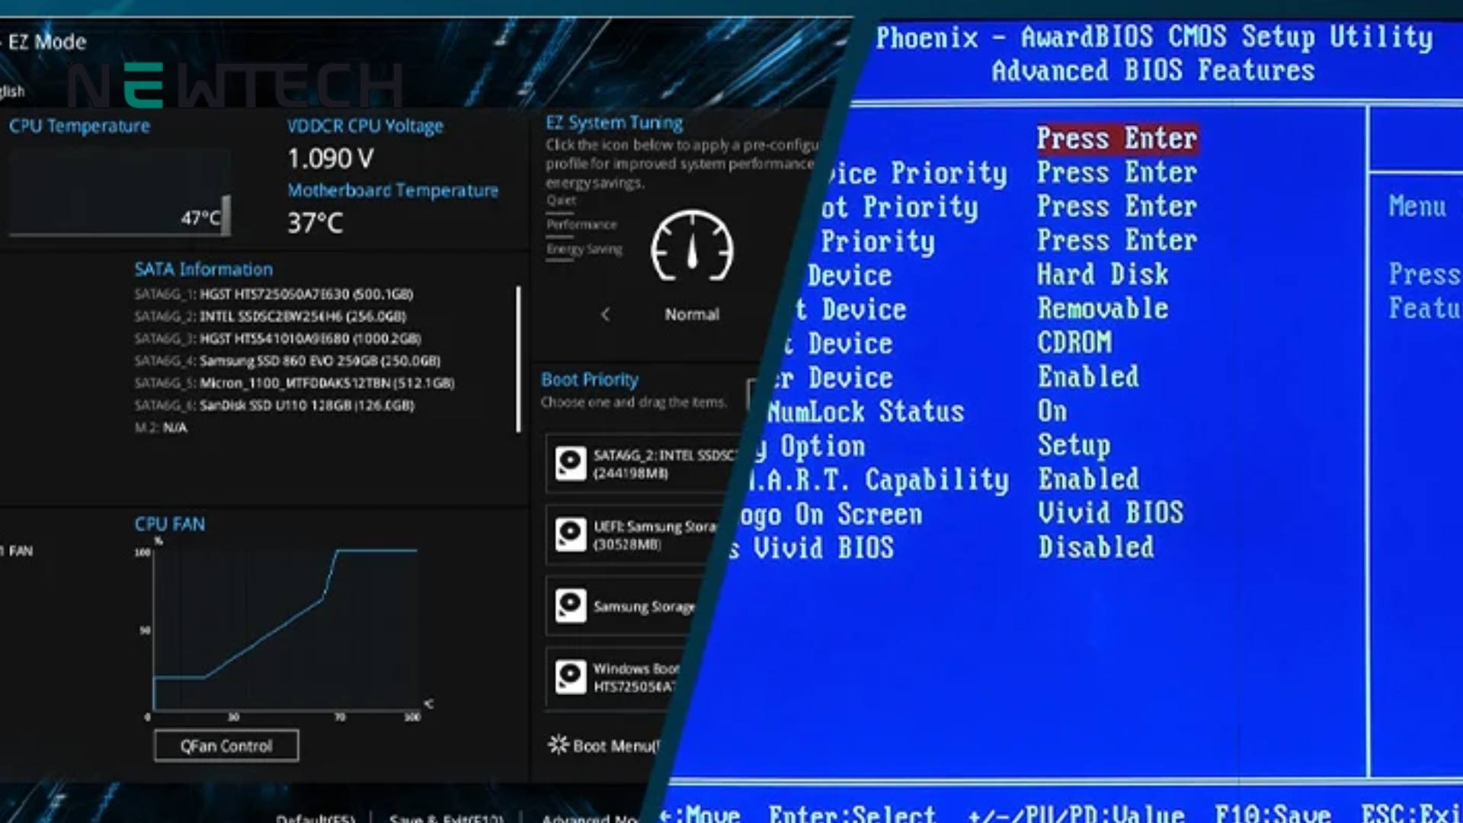Click the 37°C motherboard temperature value
Viewport: 1463px width, 823px height.
tap(315, 223)
